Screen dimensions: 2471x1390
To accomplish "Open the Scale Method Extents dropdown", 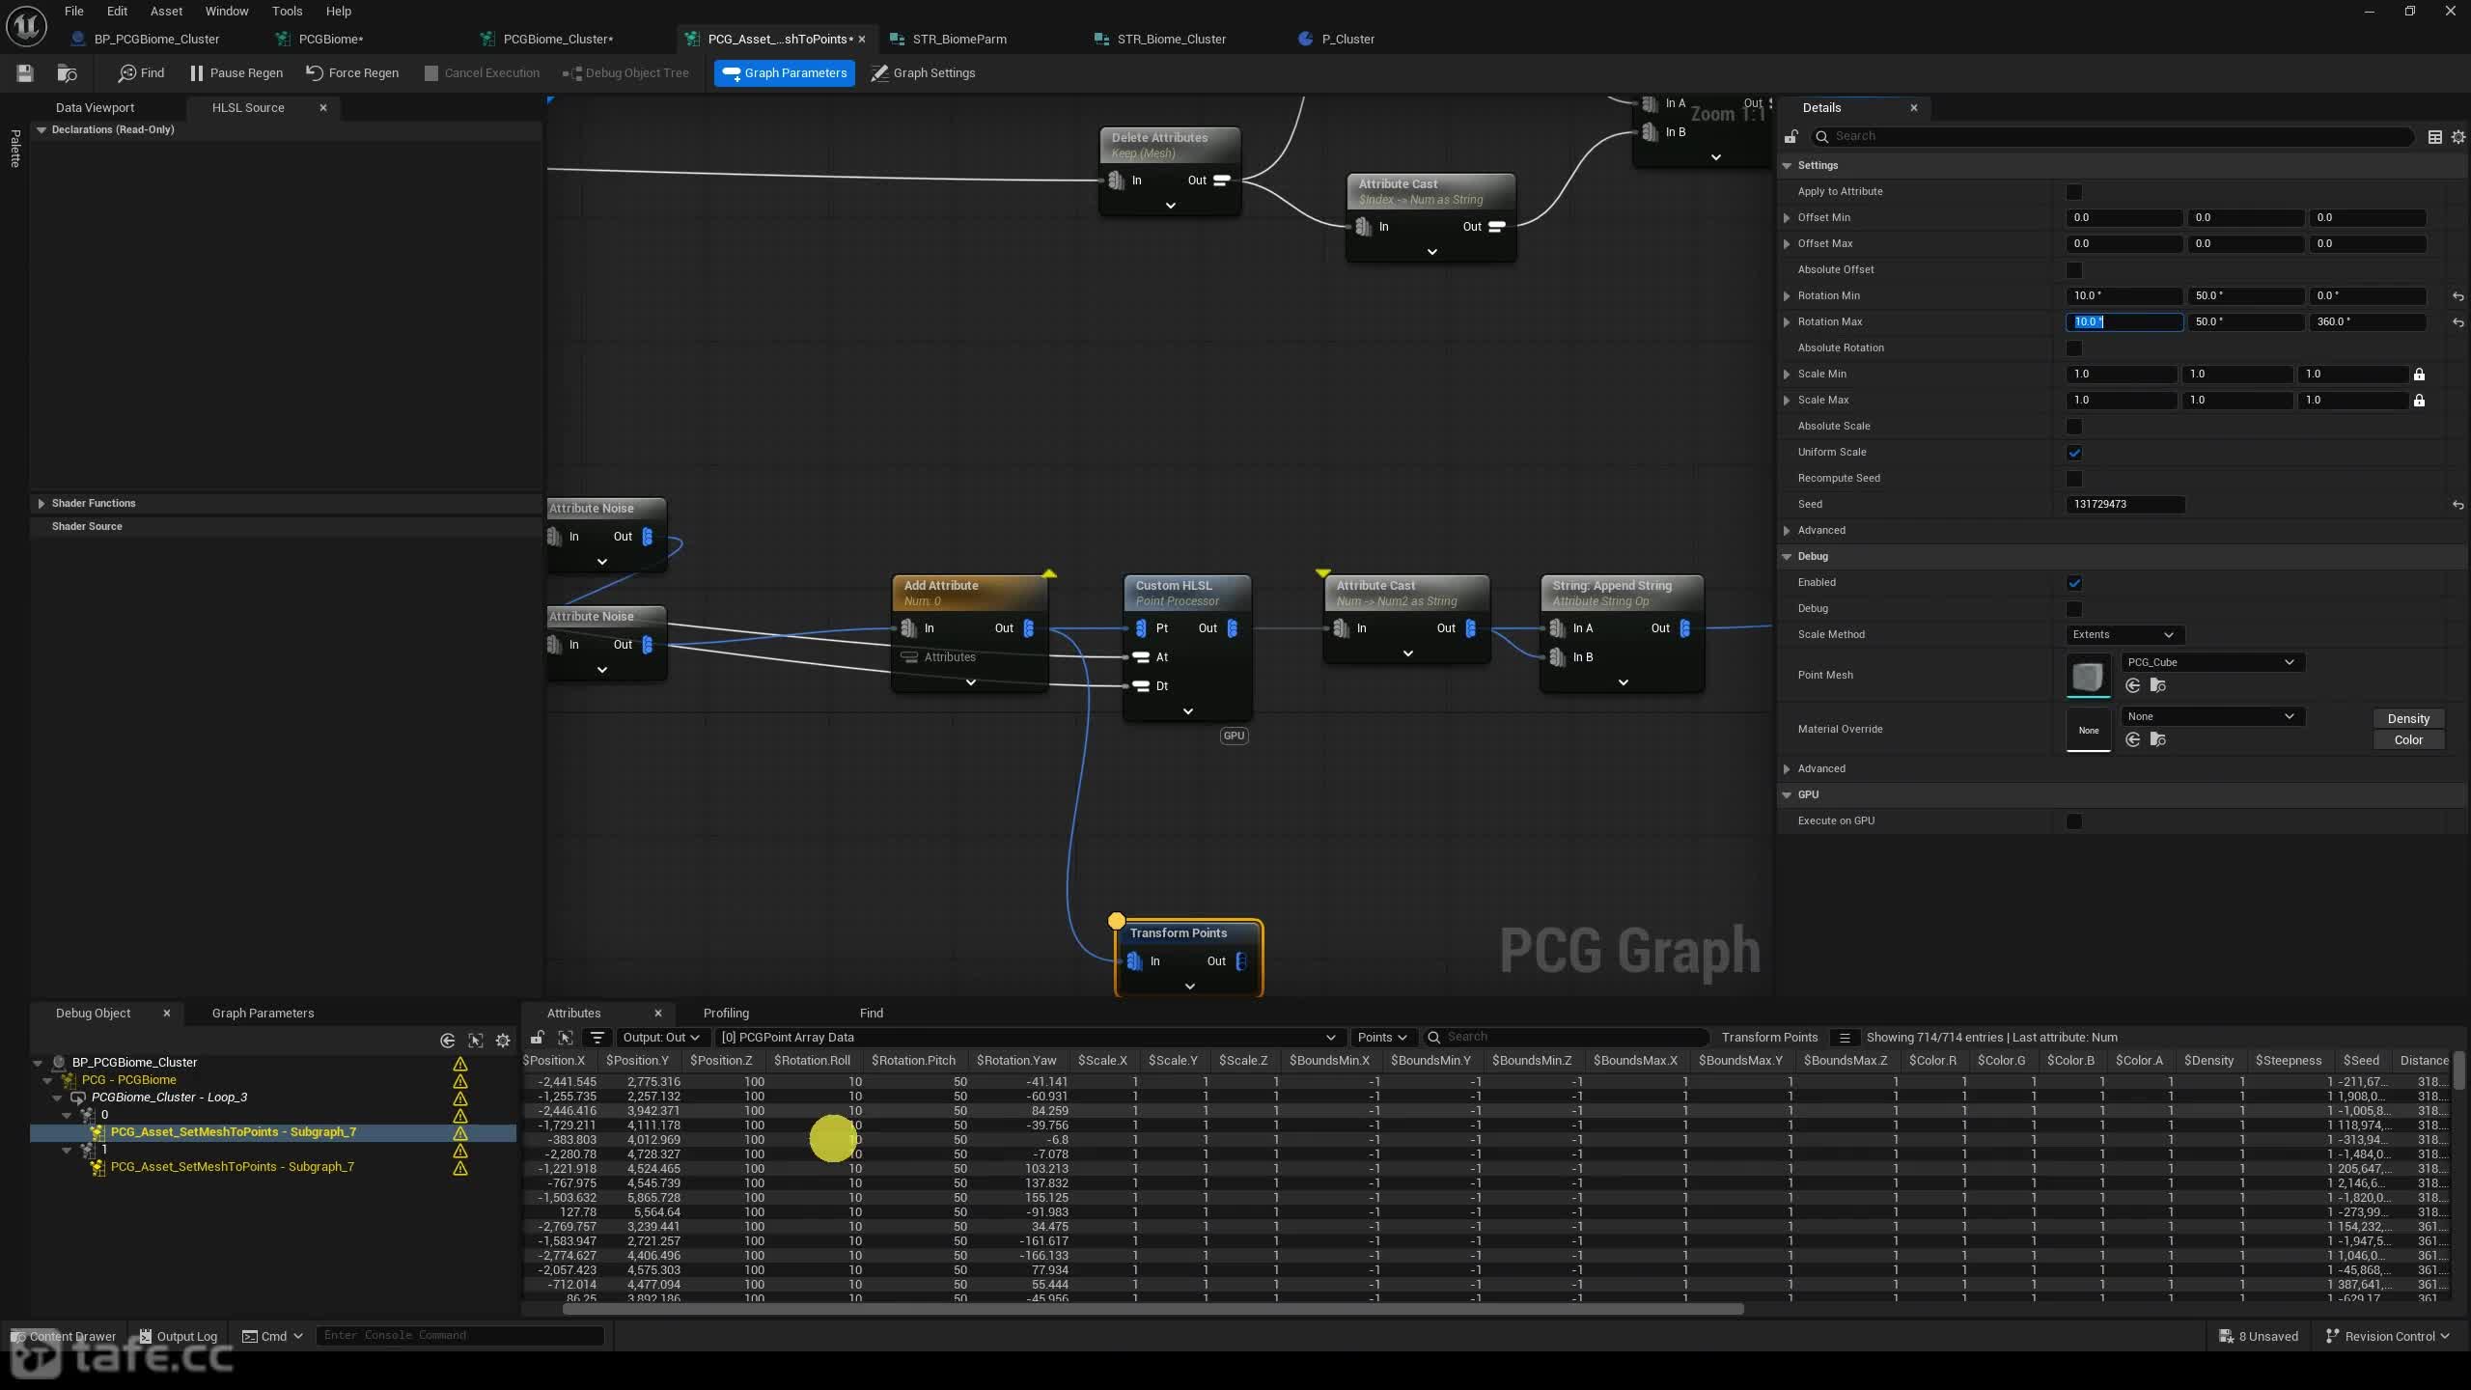I will (2123, 635).
